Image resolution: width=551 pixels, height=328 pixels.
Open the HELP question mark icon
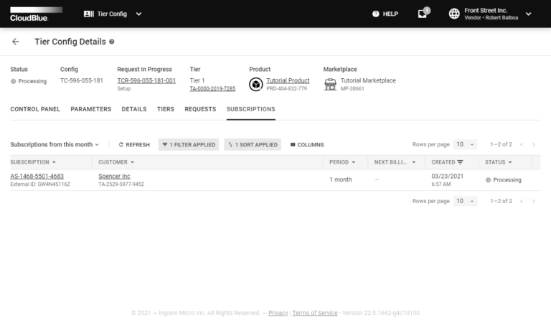(x=376, y=14)
